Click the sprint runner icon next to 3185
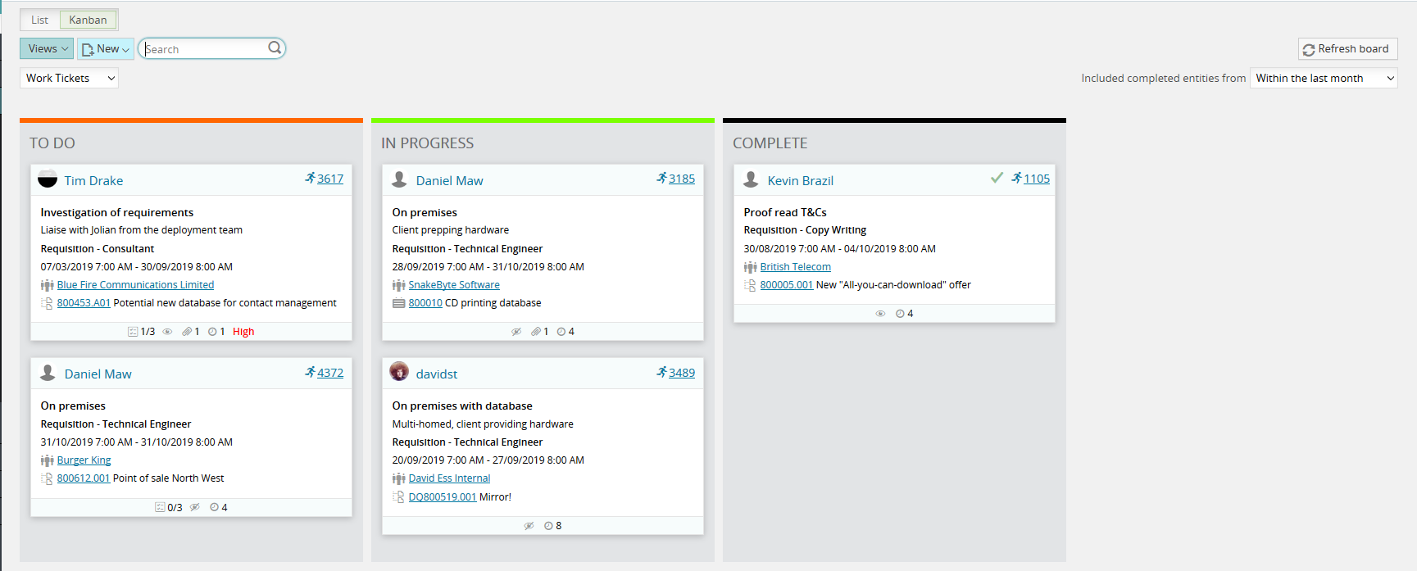 [x=662, y=179]
